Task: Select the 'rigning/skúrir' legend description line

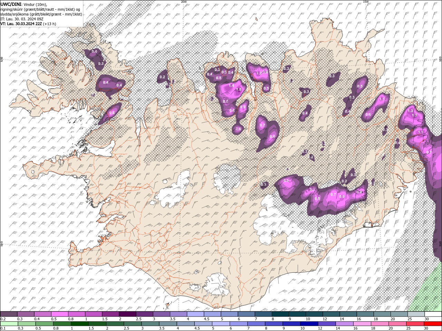Action: [x=40, y=9]
